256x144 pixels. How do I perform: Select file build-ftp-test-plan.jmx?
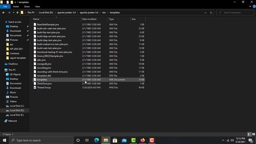[x=48, y=32]
